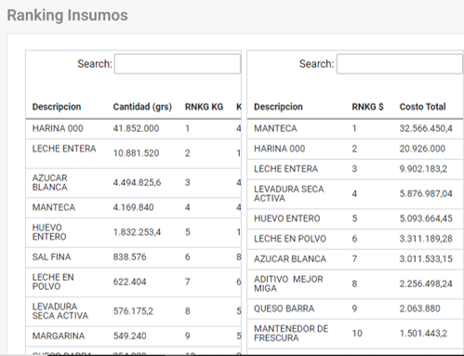Sort by RNKG $ column header

367,107
